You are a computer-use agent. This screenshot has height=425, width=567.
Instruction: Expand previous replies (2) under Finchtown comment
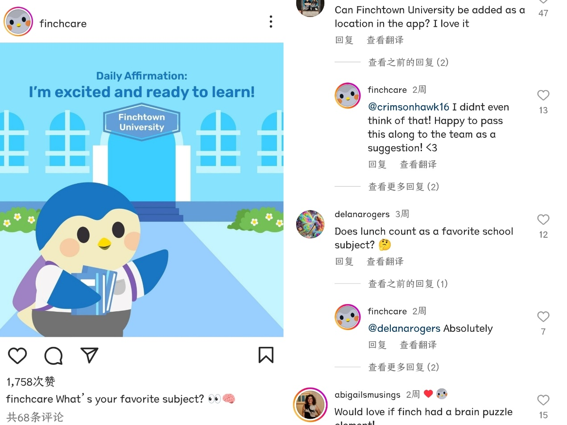408,62
